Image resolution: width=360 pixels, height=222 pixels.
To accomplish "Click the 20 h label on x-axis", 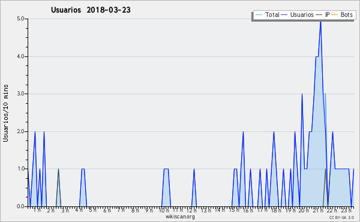I will 304,210.
